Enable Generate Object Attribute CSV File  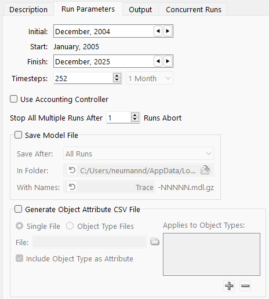18,209
